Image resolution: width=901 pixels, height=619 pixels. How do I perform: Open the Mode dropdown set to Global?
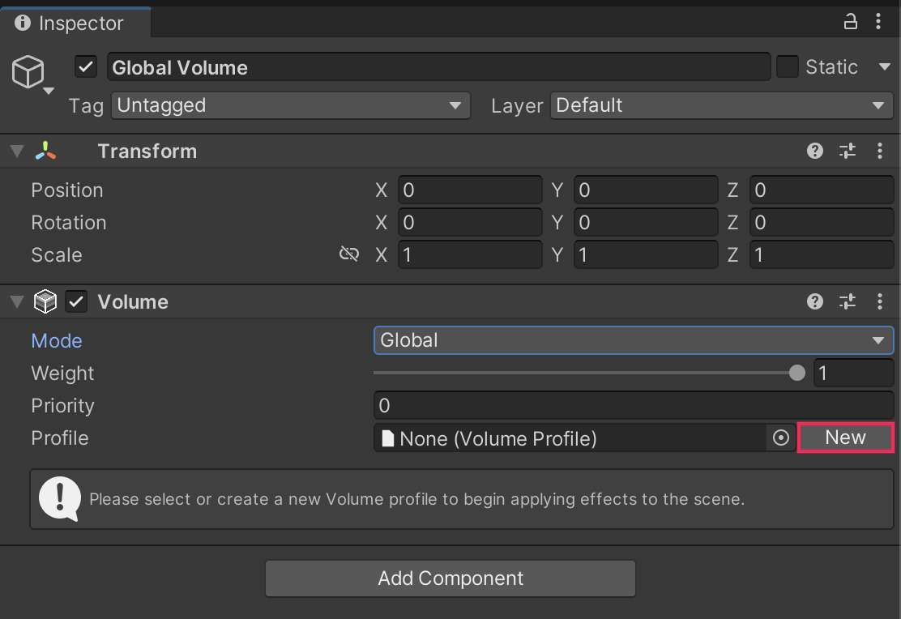point(633,340)
